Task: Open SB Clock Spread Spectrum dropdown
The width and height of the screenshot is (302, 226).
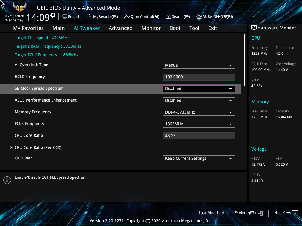Action: pyautogui.click(x=199, y=89)
